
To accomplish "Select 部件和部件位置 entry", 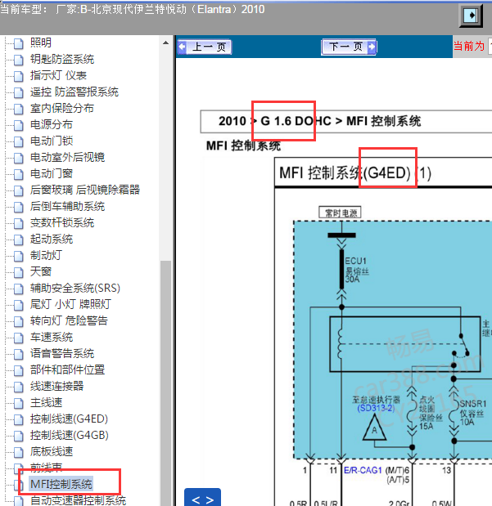I will pyautogui.click(x=68, y=369).
